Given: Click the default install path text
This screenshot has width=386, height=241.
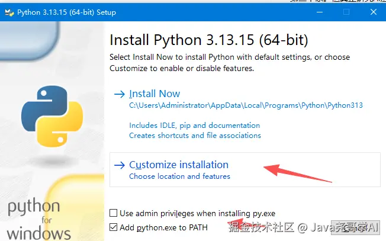Looking at the screenshot, I should [x=246, y=105].
